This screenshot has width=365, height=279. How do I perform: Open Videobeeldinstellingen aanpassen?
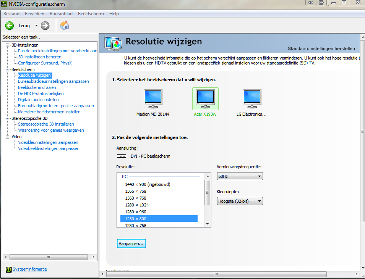[49, 148]
